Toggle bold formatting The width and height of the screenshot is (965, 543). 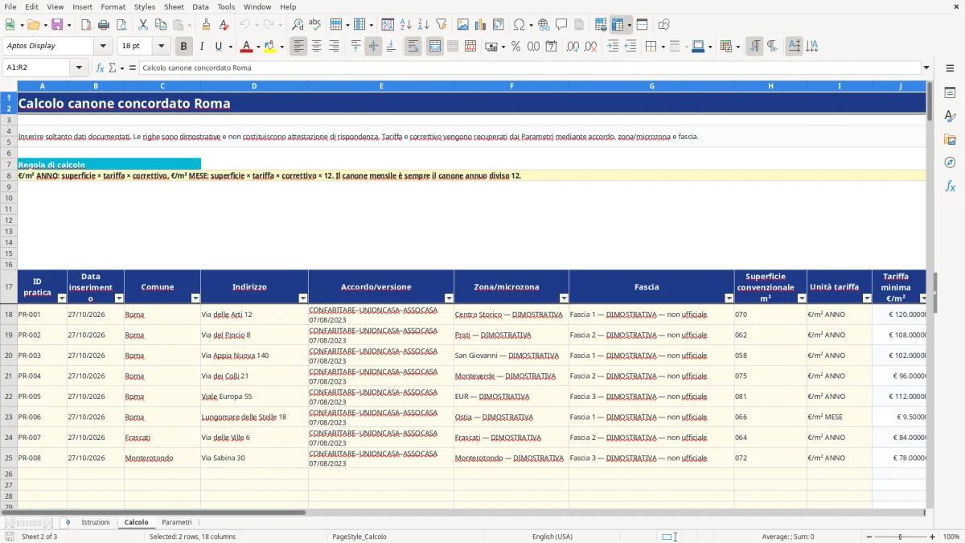[x=184, y=47]
